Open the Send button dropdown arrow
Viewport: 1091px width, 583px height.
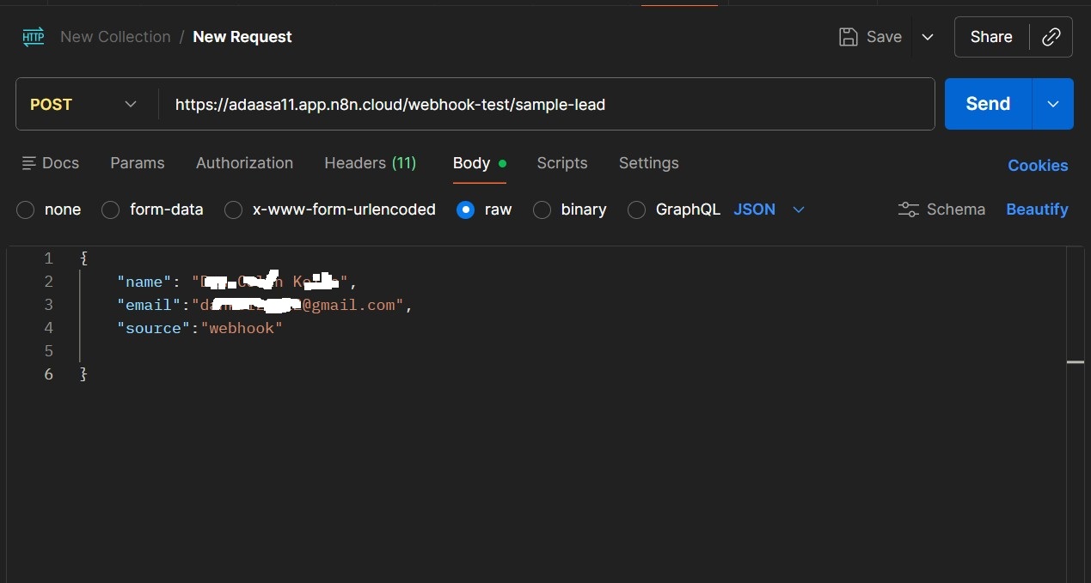click(1053, 104)
